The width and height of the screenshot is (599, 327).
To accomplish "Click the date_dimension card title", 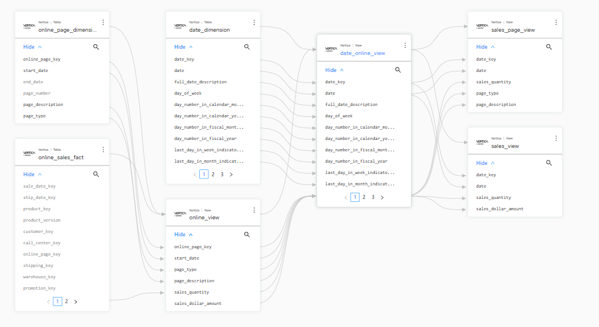I will coord(209,30).
